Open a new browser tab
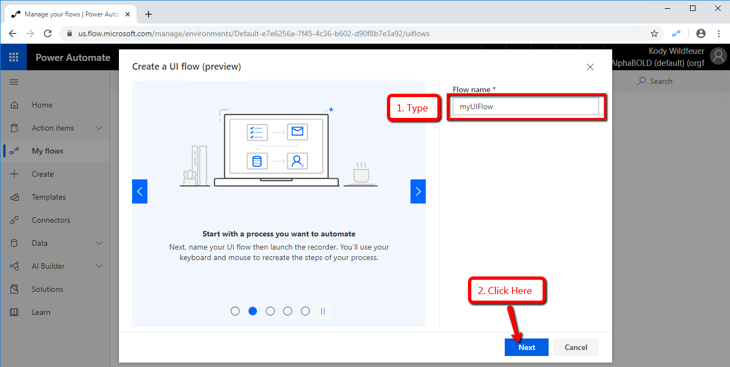 click(x=149, y=14)
